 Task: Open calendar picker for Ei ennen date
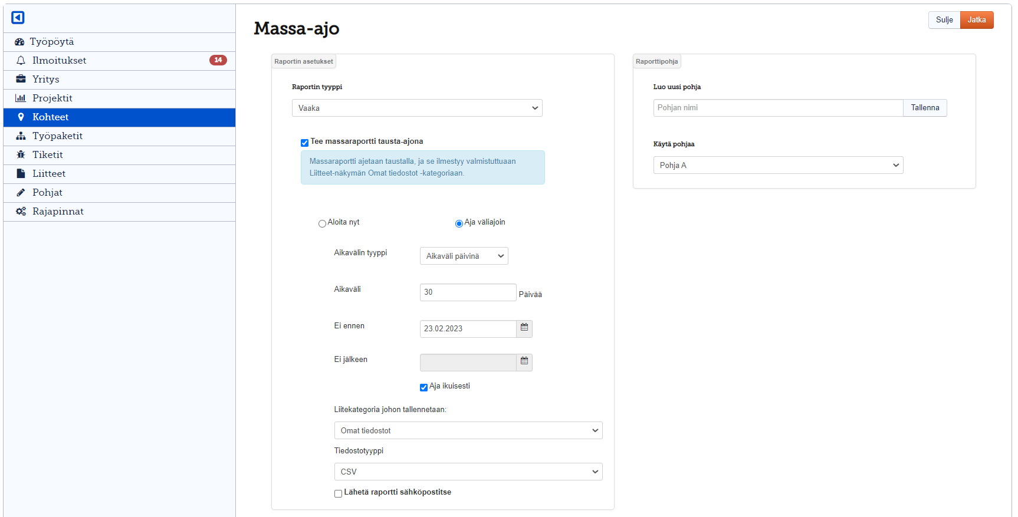pos(524,328)
